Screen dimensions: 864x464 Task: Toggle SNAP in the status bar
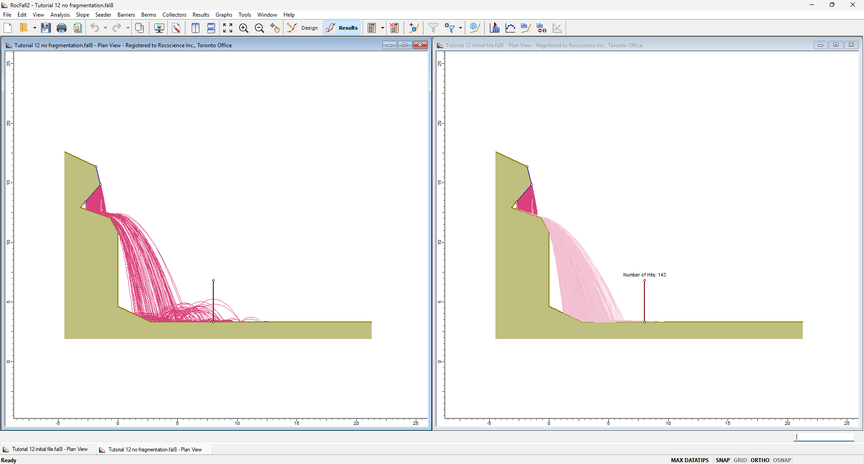tap(722, 460)
